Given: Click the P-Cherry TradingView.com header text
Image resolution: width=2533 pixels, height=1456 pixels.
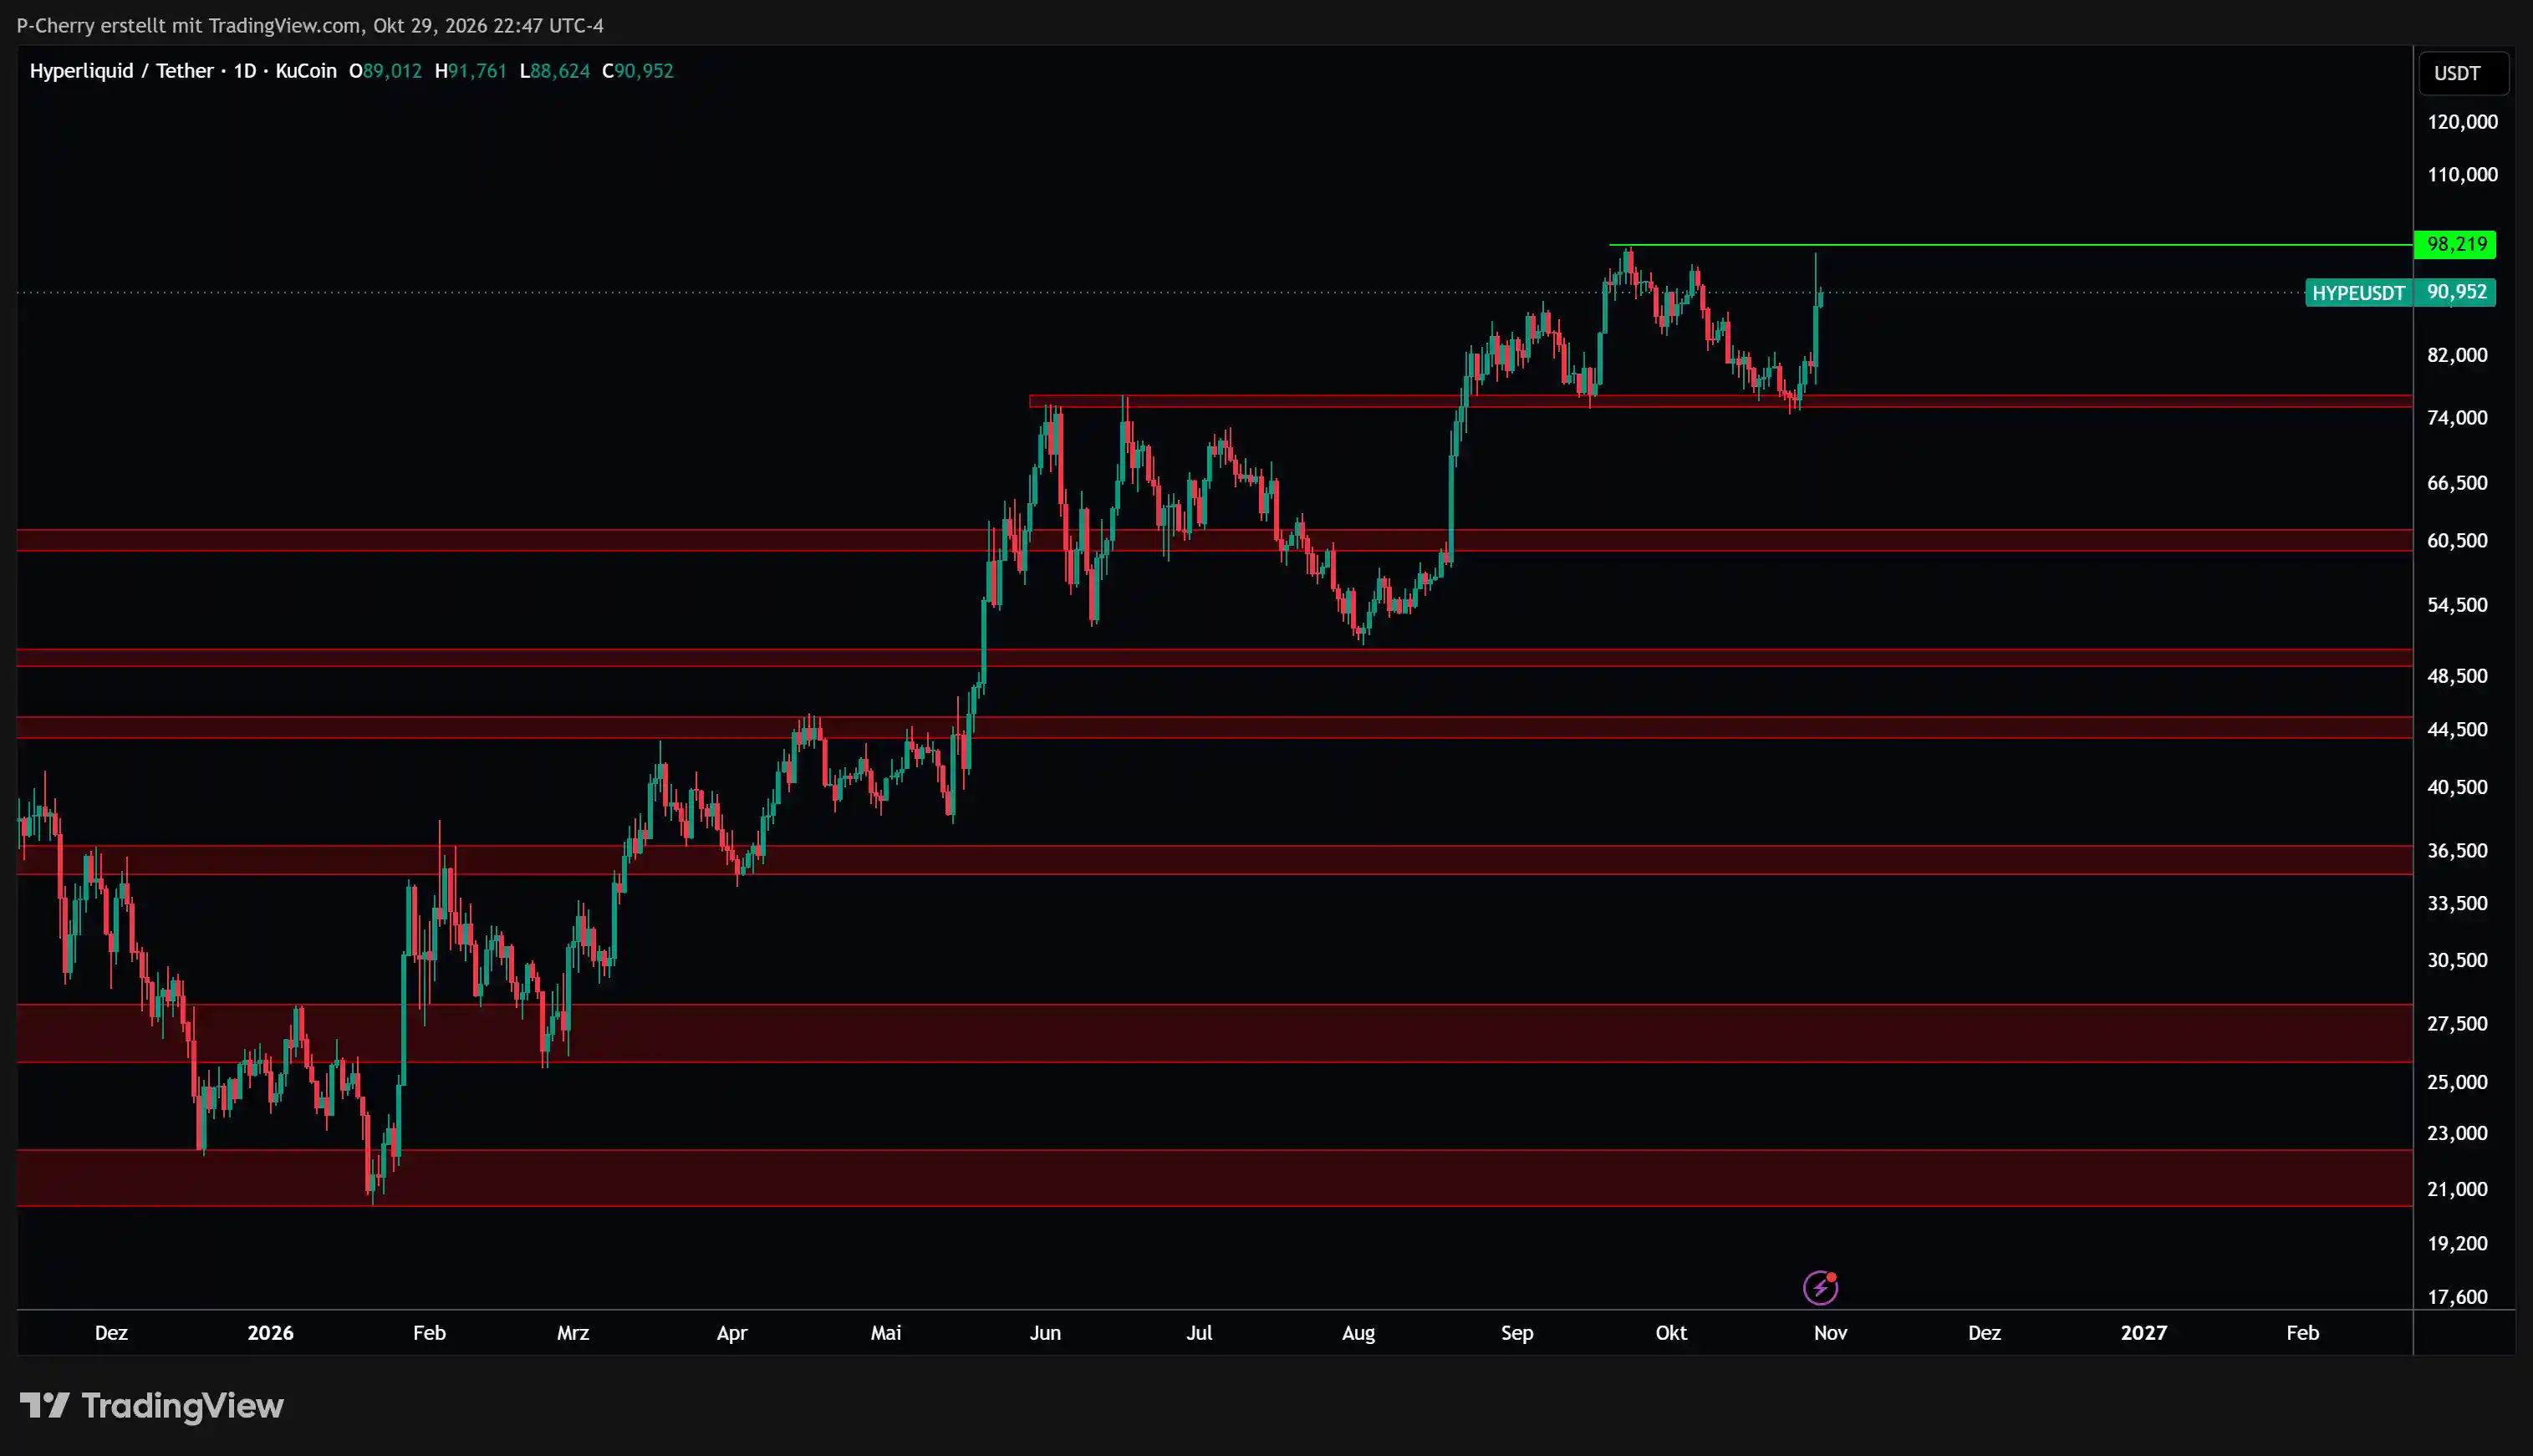Looking at the screenshot, I should (310, 26).
